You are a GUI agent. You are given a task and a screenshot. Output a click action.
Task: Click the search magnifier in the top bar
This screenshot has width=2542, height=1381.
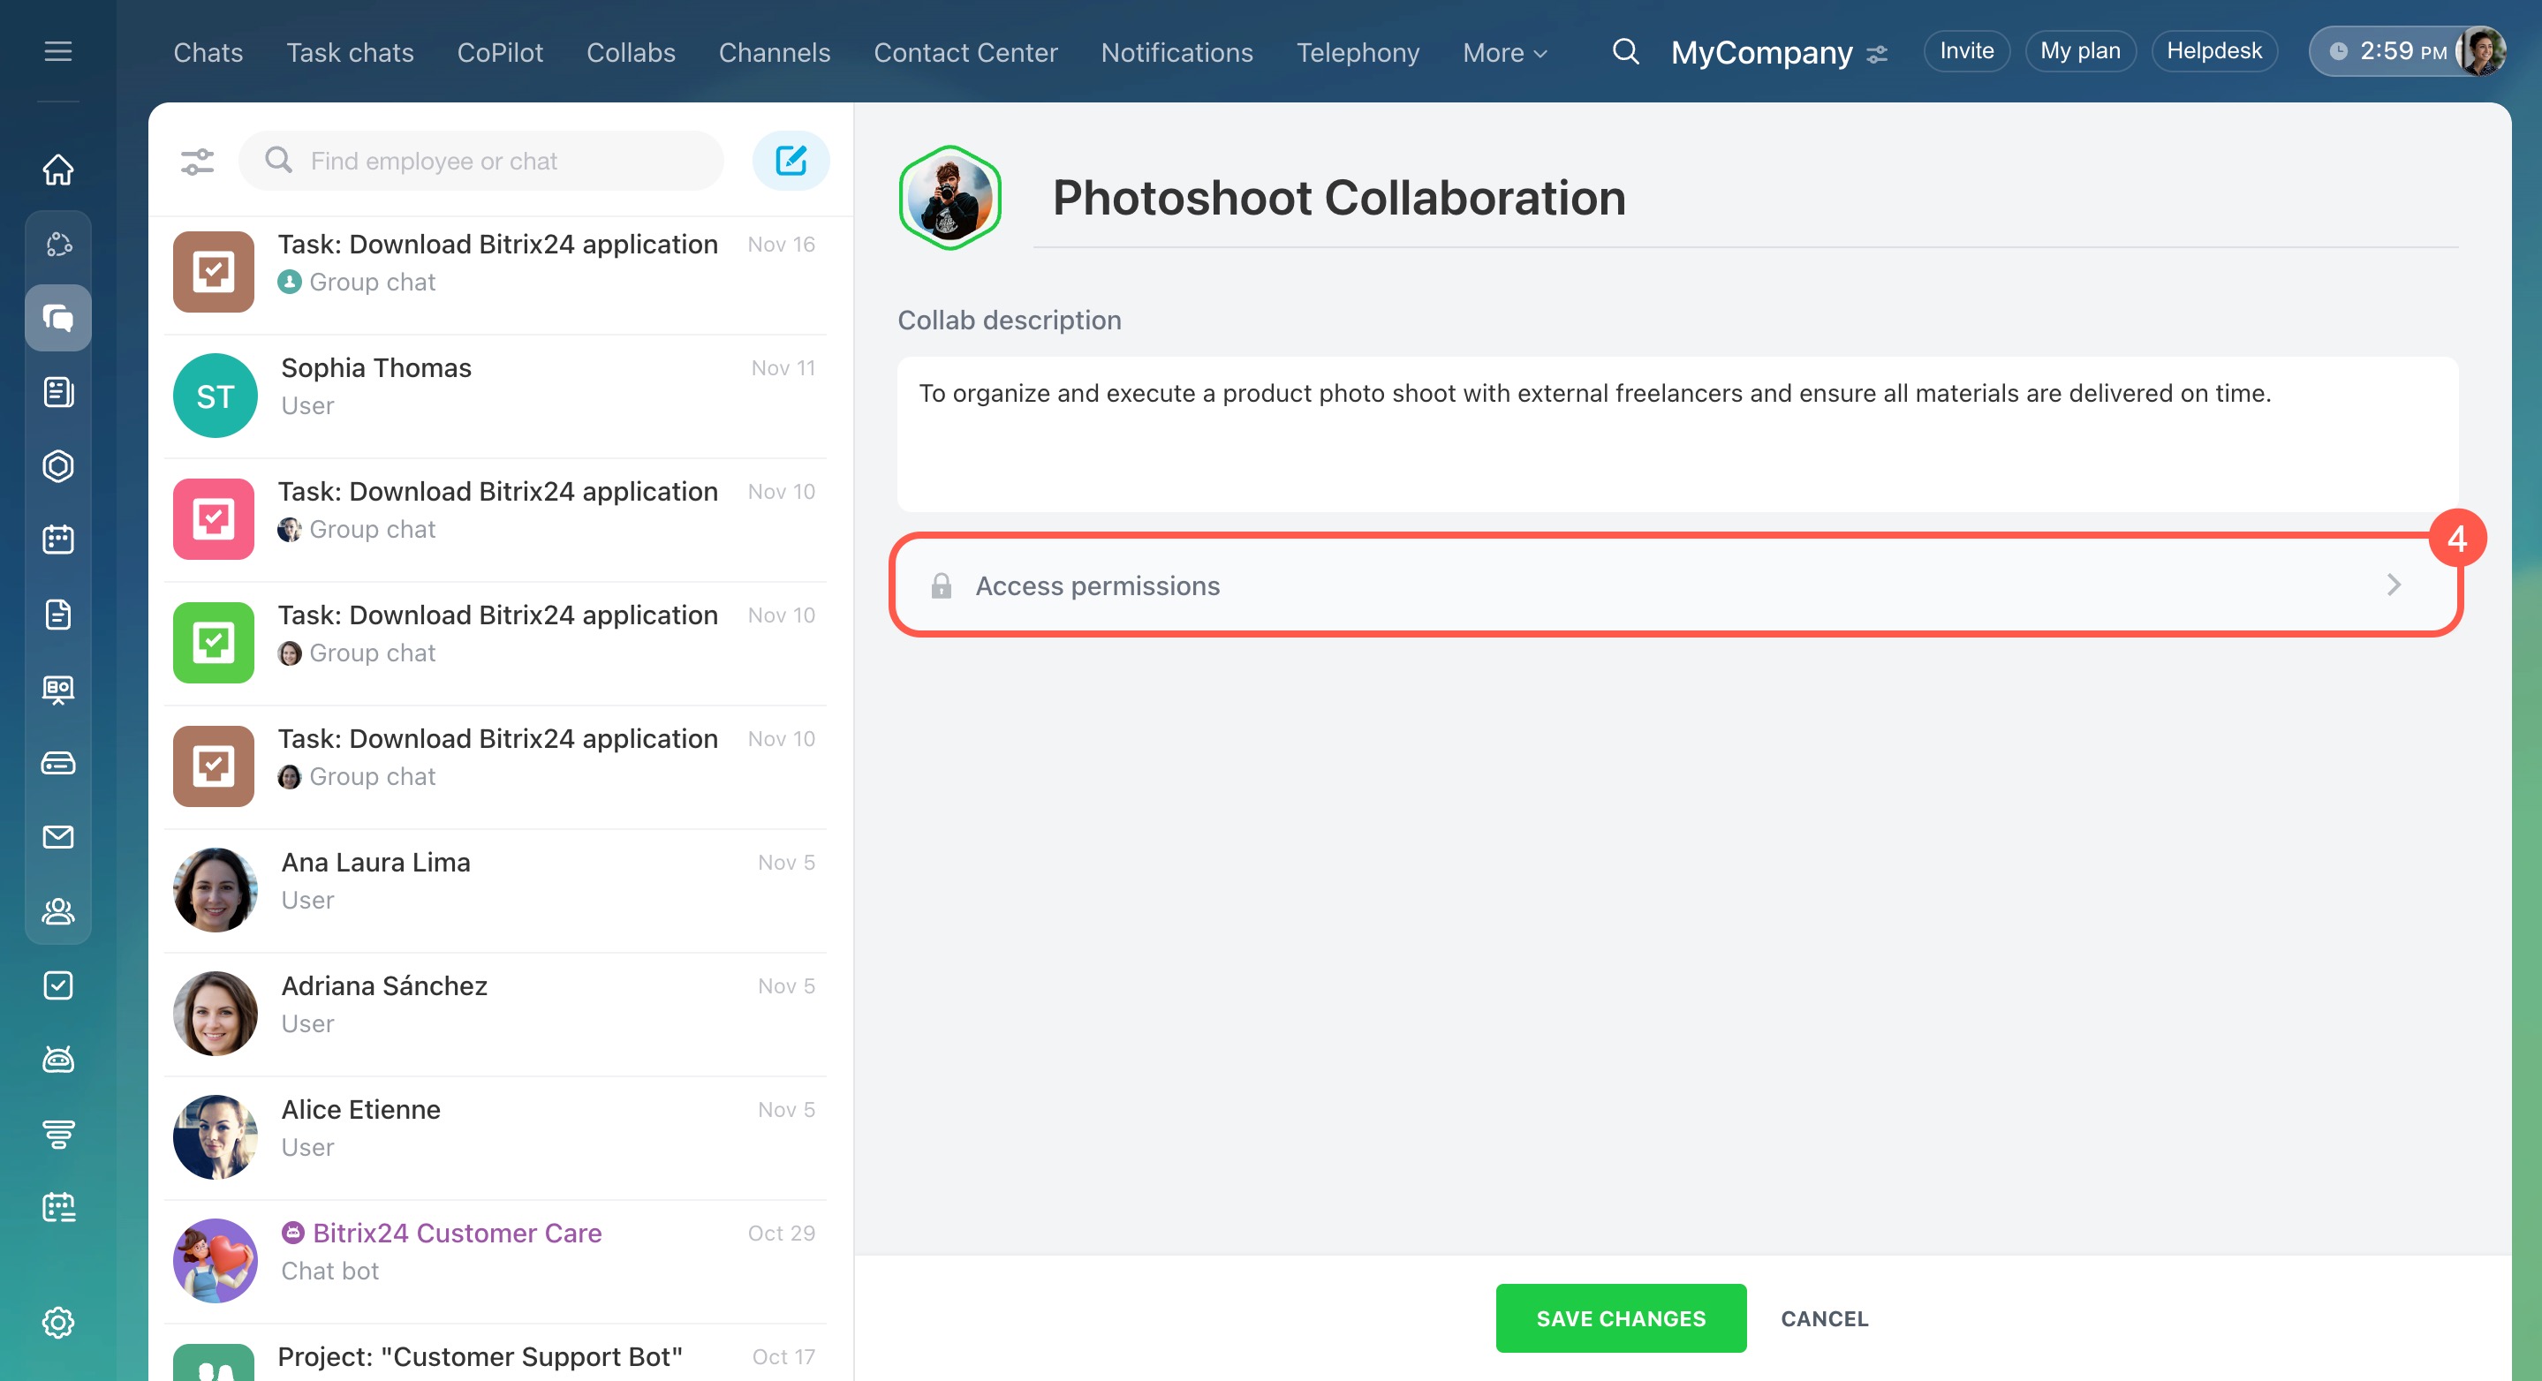pos(1625,51)
